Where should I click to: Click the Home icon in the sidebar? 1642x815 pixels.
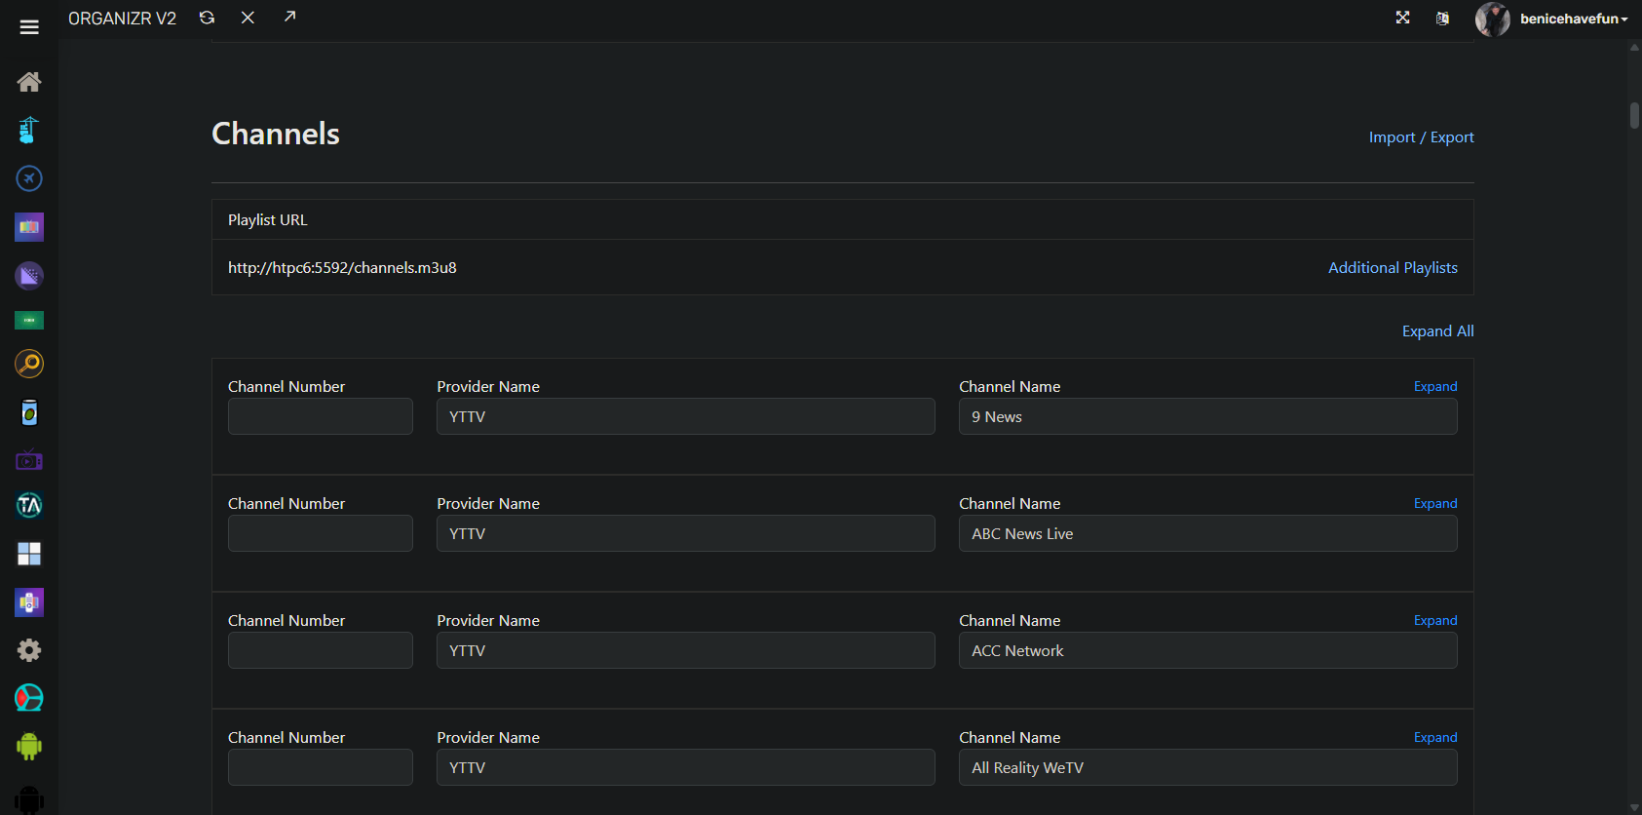(x=29, y=82)
